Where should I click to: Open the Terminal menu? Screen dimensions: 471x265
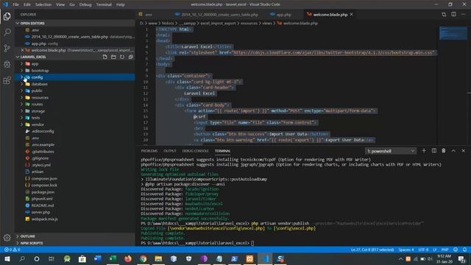104,4
